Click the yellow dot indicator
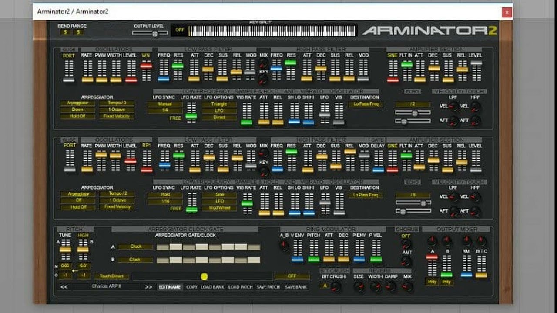Viewport: 557px width, 313px height. coord(204,276)
